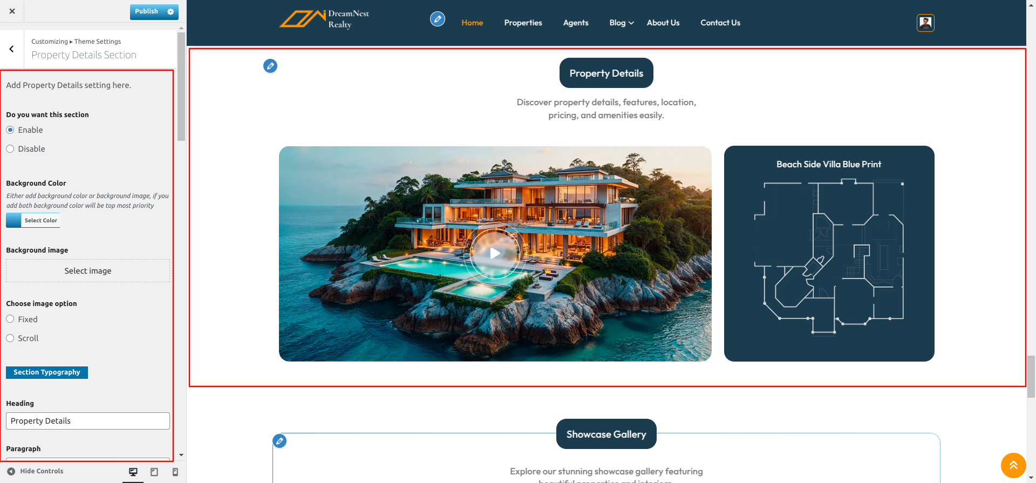This screenshot has width=1036, height=483.
Task: Go back using the left chevron arrow
Action: pos(11,49)
